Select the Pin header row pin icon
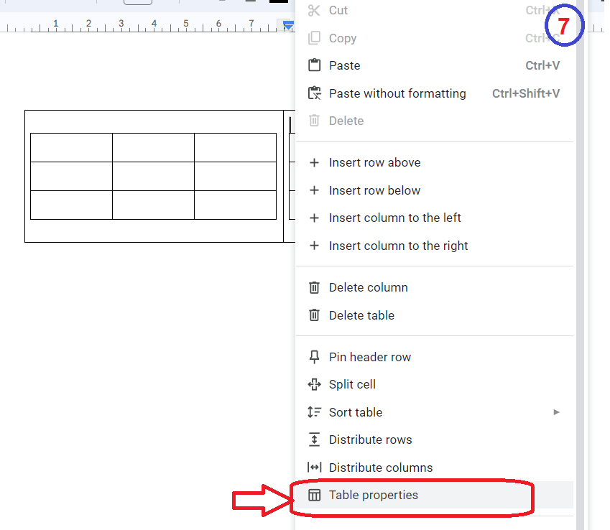This screenshot has width=610, height=530. [314, 357]
